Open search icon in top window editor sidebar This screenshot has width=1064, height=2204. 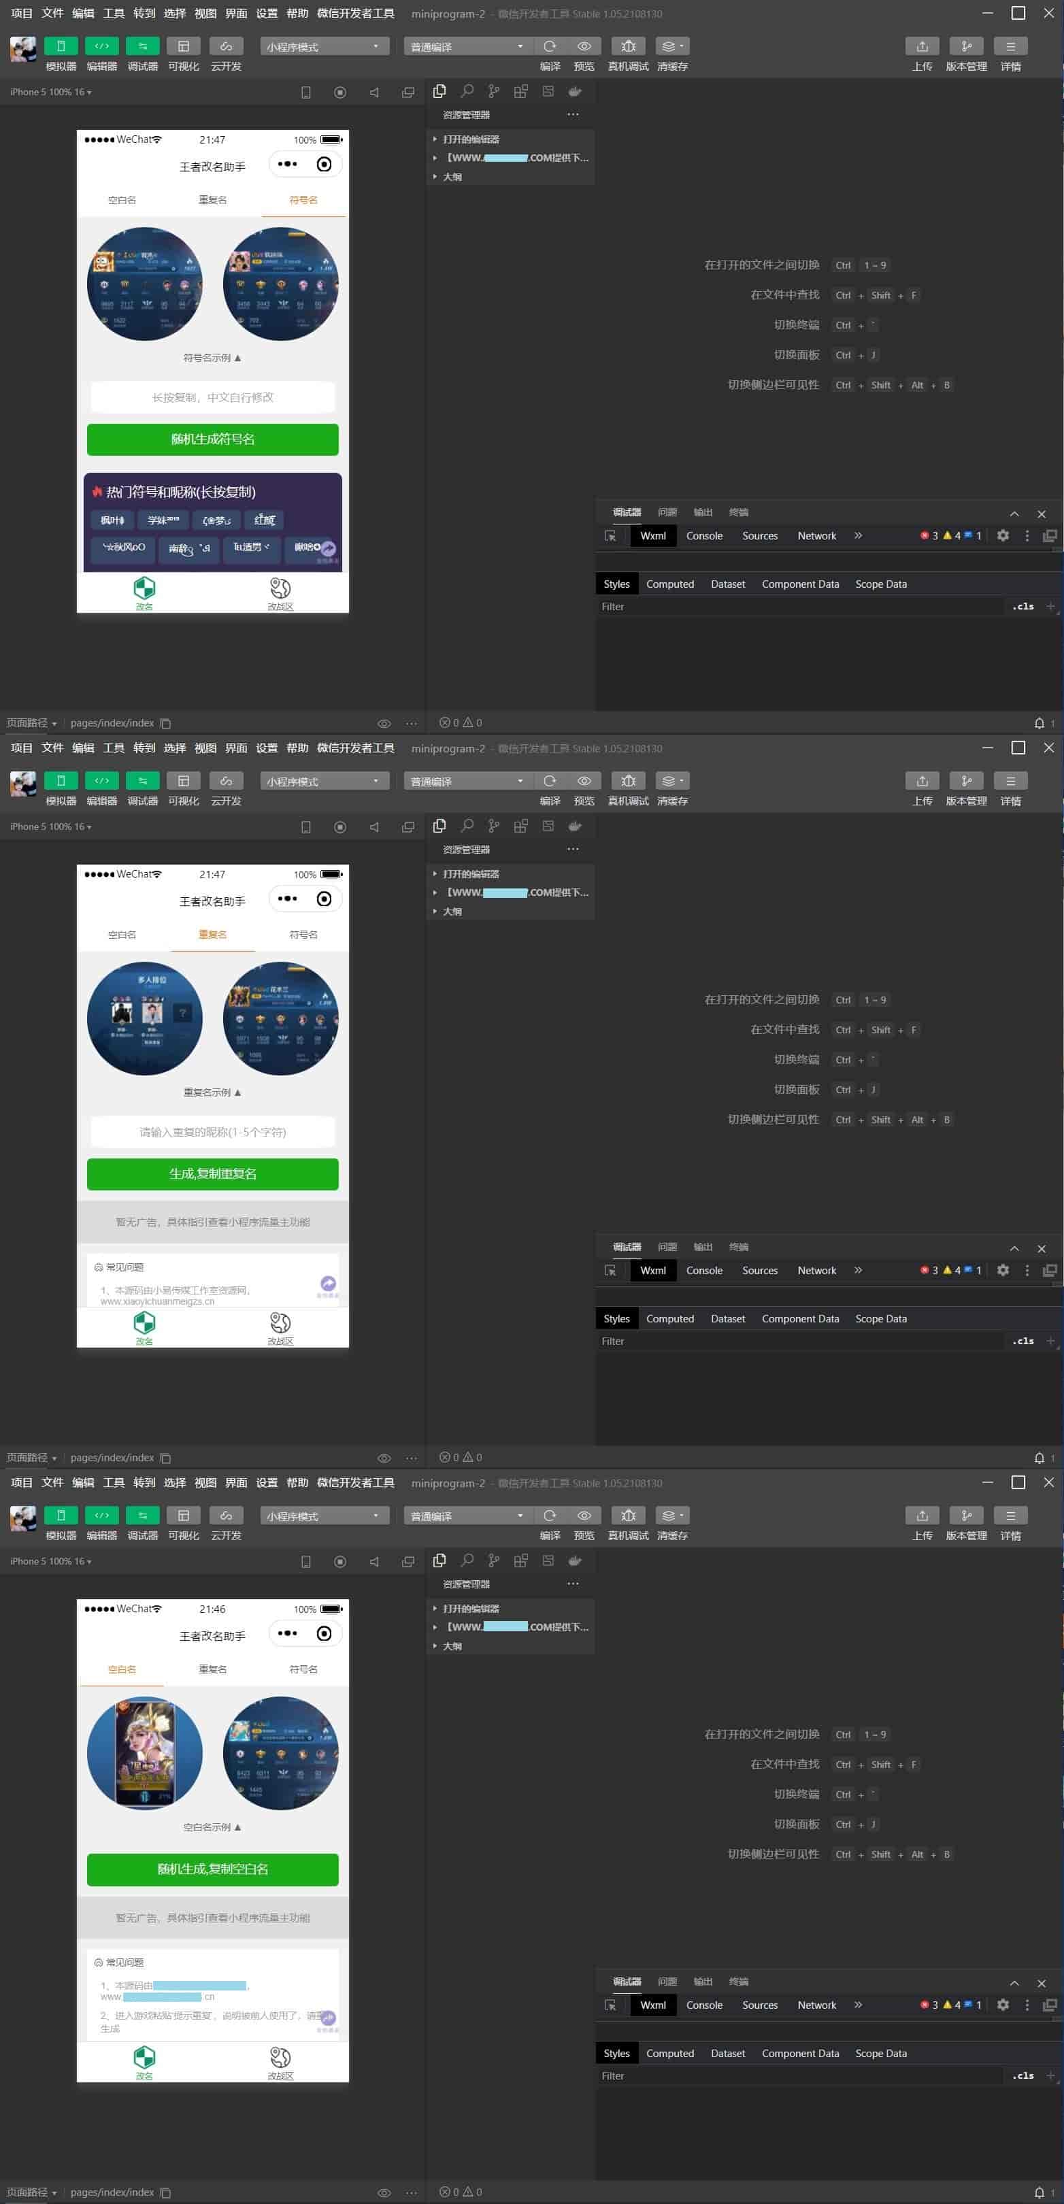tap(467, 92)
